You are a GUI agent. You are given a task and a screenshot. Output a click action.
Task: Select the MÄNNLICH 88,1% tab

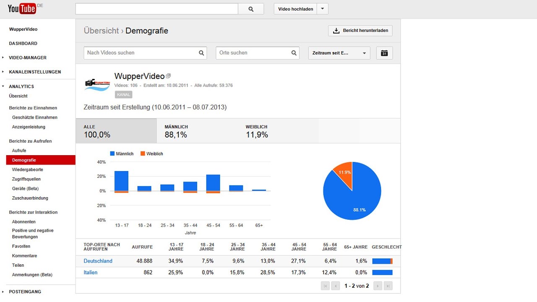pyautogui.click(x=197, y=131)
